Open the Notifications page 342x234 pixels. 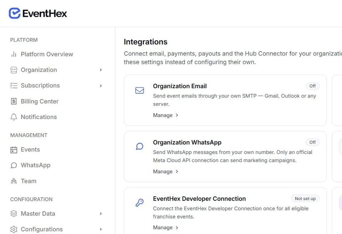[x=39, y=117]
